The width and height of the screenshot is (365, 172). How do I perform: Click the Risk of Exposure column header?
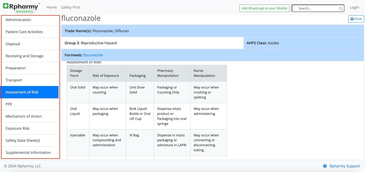tap(108, 73)
